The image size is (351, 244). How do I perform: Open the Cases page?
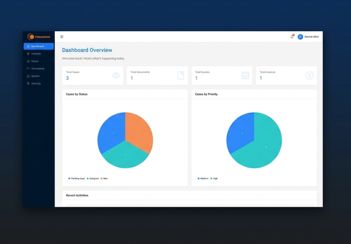point(38,61)
